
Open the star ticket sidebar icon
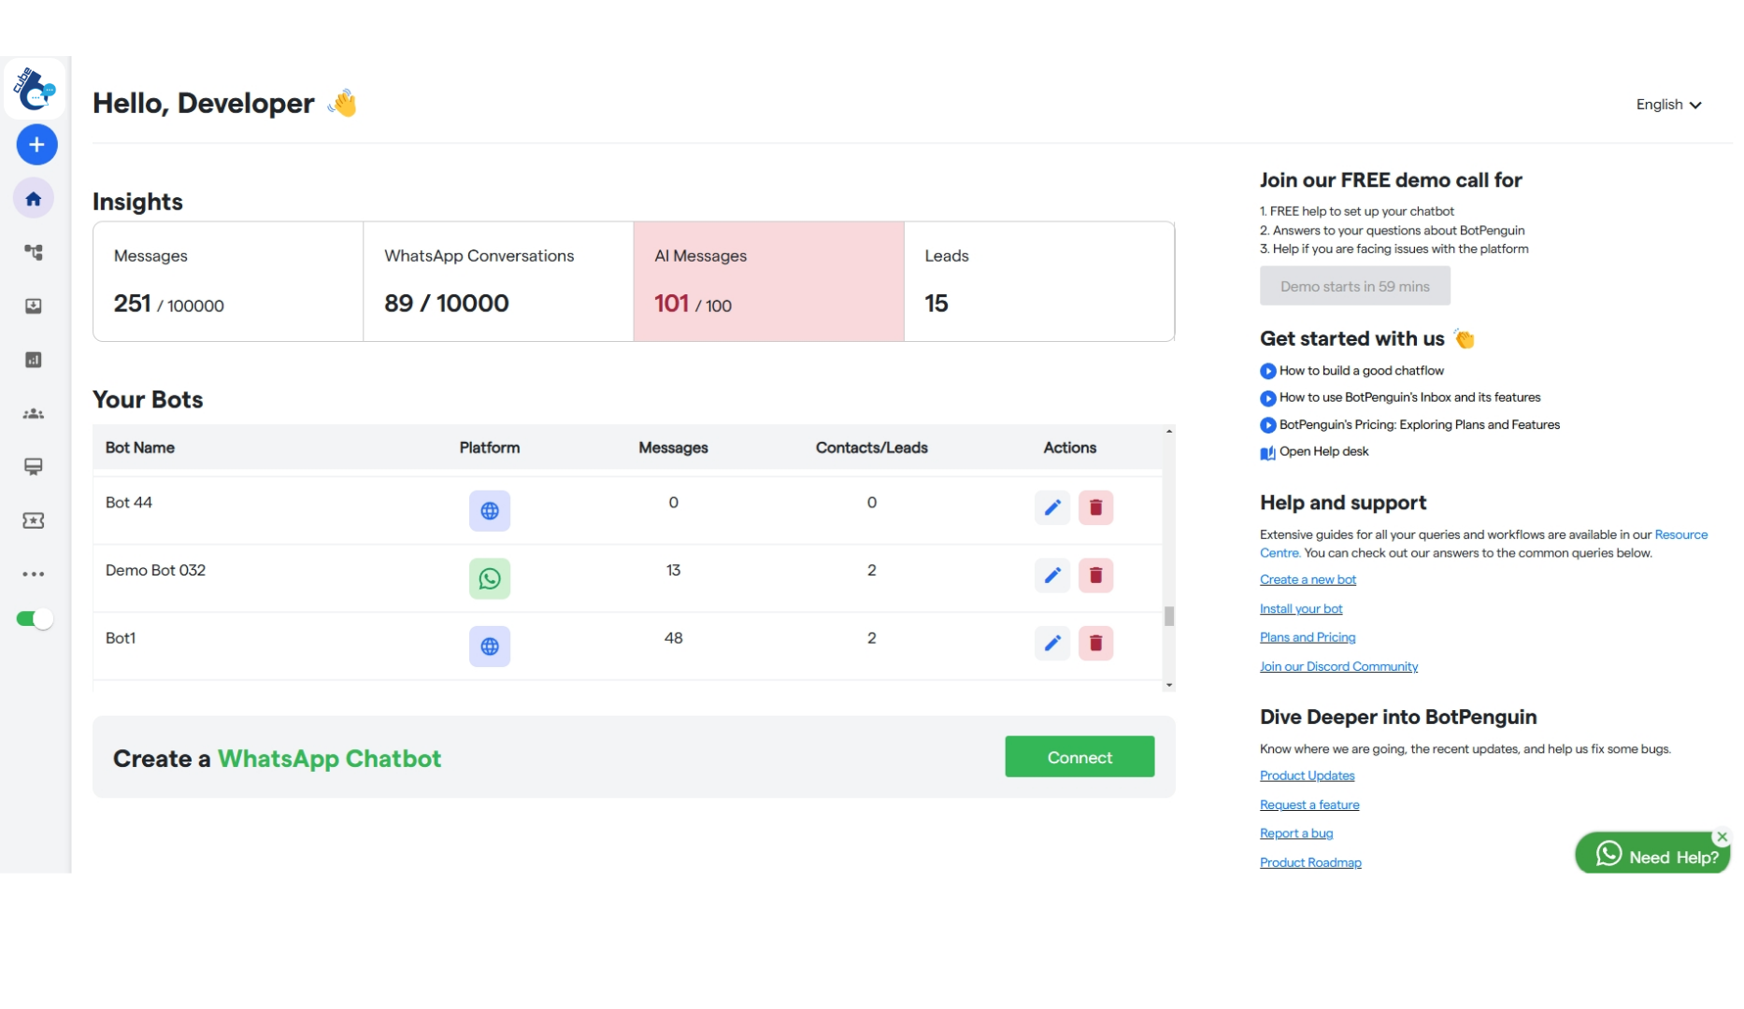click(x=34, y=521)
